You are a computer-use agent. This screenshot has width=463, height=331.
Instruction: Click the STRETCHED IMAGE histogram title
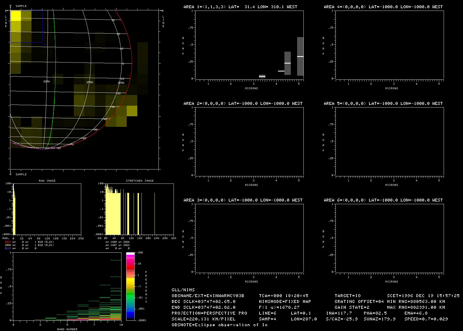pos(140,181)
